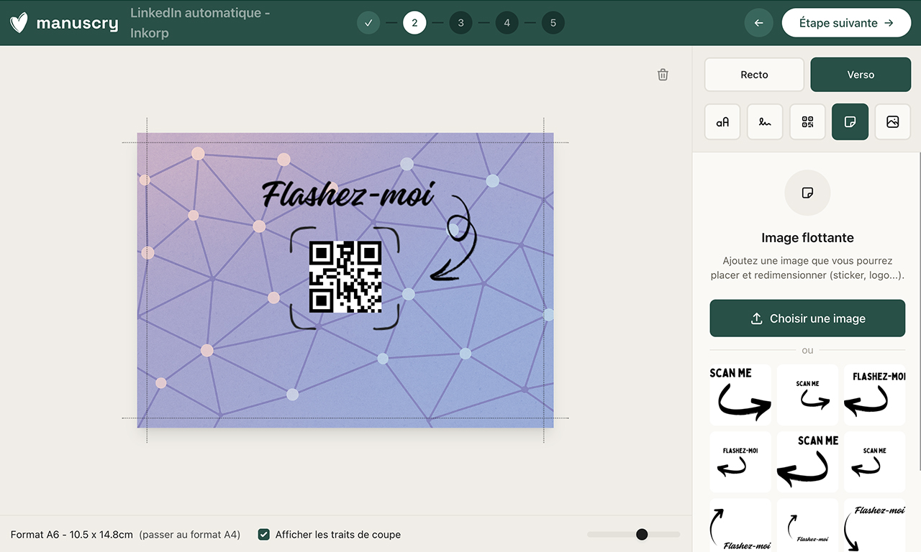Select the signature tool icon
Image resolution: width=921 pixels, height=552 pixels.
765,122
